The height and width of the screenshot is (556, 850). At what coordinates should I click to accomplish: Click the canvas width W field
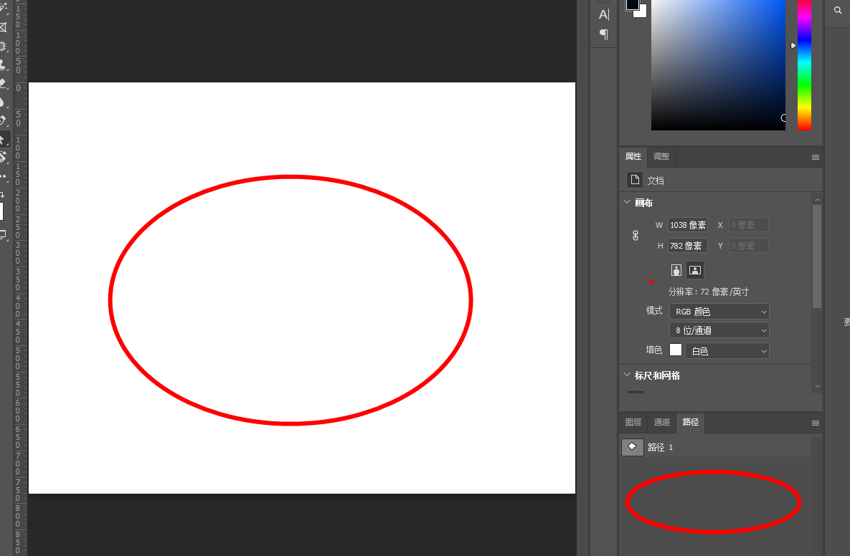pos(687,225)
